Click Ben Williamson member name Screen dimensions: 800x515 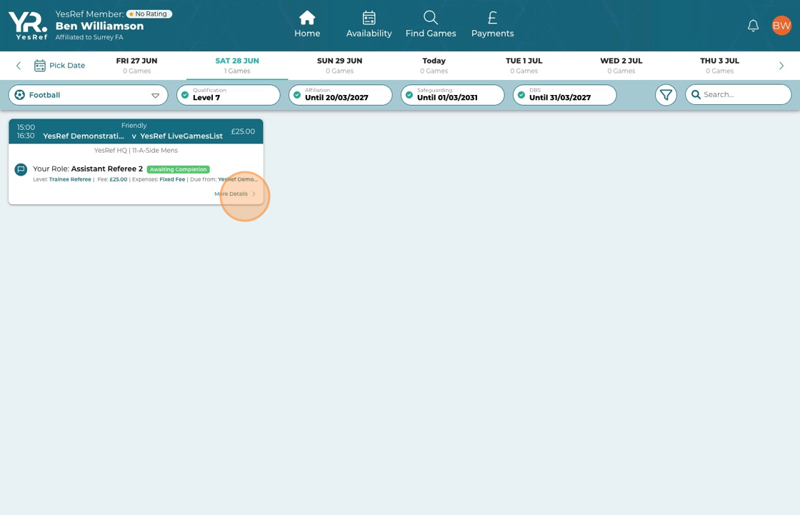[x=99, y=26]
